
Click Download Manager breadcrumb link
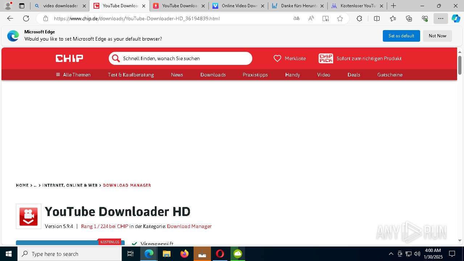[x=127, y=185]
